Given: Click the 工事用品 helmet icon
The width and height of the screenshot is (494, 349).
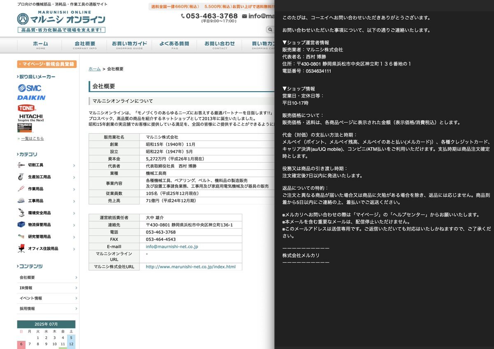Looking at the screenshot, I should tap(21, 201).
